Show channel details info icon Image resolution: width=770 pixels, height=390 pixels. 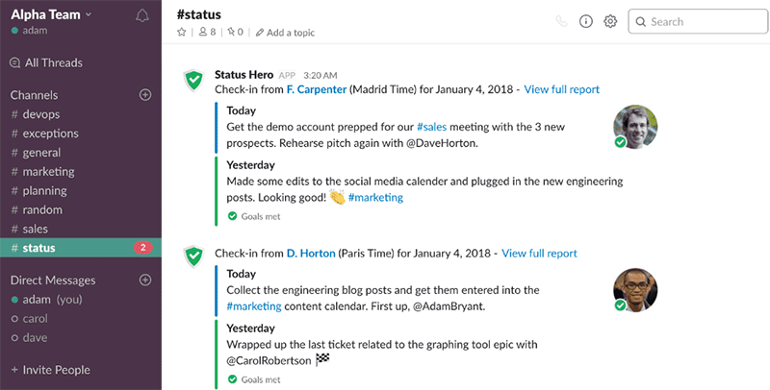pos(586,21)
